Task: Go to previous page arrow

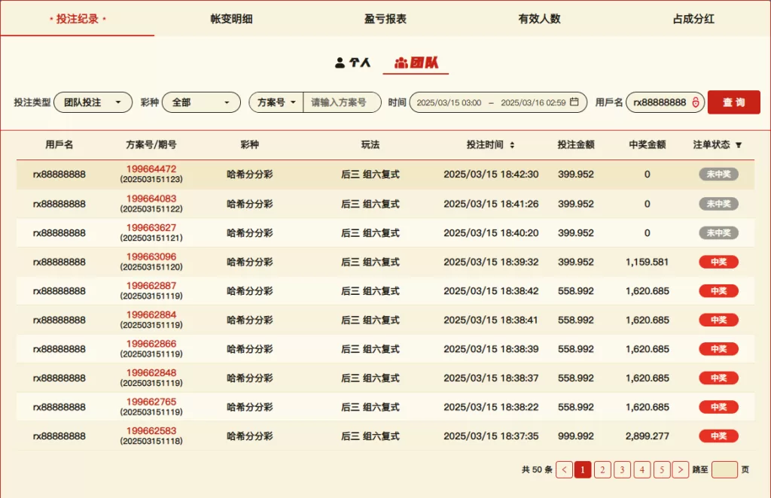Action: 564,469
